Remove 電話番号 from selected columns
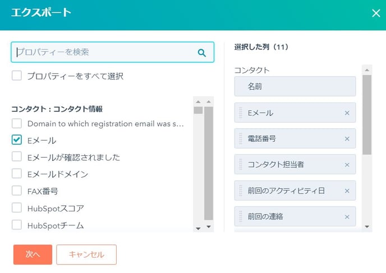The height and width of the screenshot is (273, 386). tap(347, 138)
